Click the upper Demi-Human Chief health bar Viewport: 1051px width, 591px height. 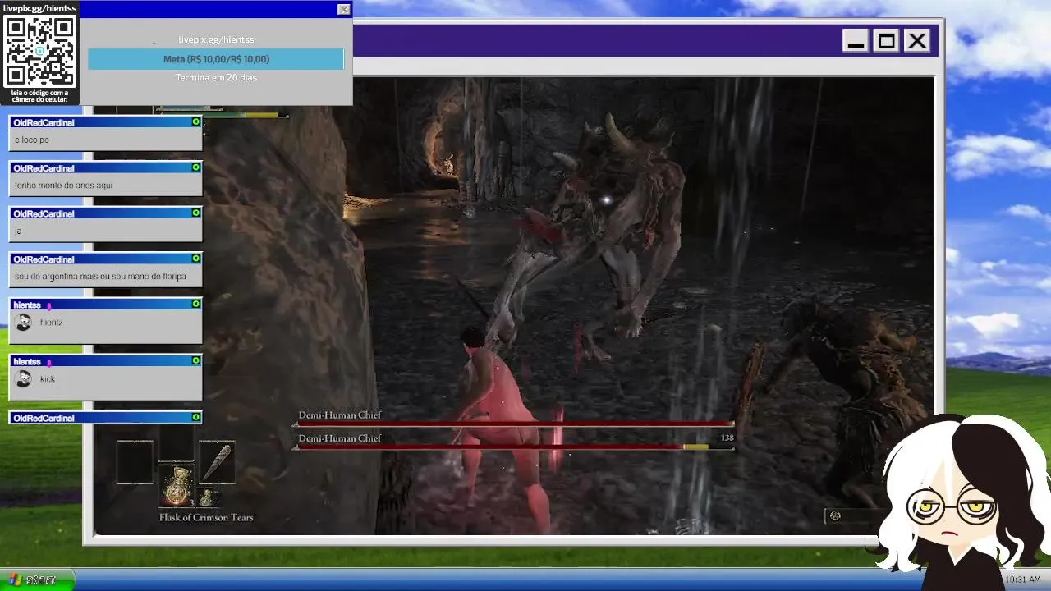click(x=513, y=424)
